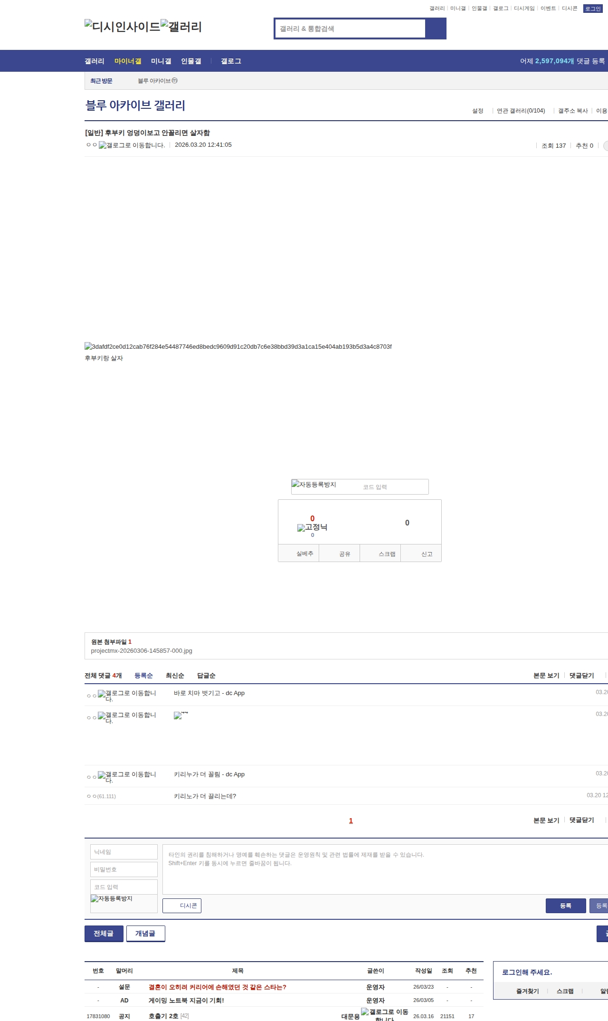This screenshot has height=1021, width=608.
Task: Click the 자동등록방지 captcha image above the recommendation box
Action: [x=314, y=485]
